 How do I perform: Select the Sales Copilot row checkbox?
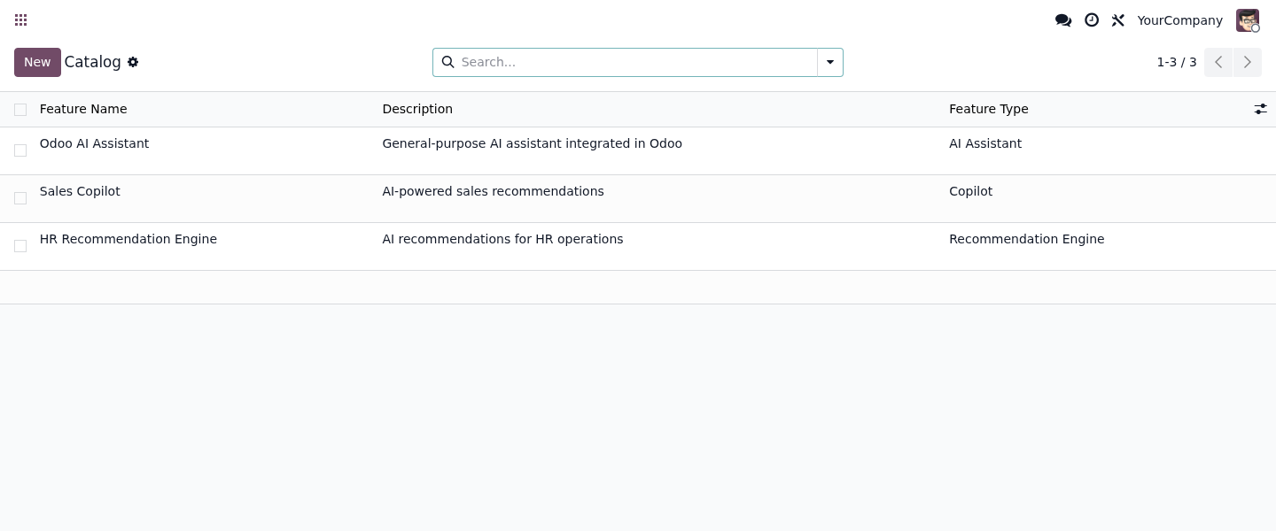coord(20,198)
